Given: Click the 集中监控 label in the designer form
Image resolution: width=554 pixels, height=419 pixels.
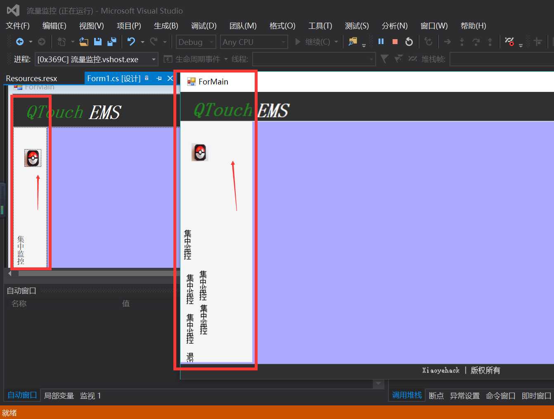Looking at the screenshot, I should 21,250.
